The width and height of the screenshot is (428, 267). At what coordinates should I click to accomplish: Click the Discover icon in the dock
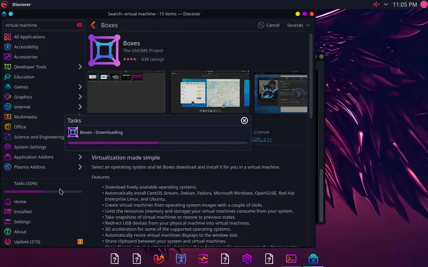click(x=313, y=259)
